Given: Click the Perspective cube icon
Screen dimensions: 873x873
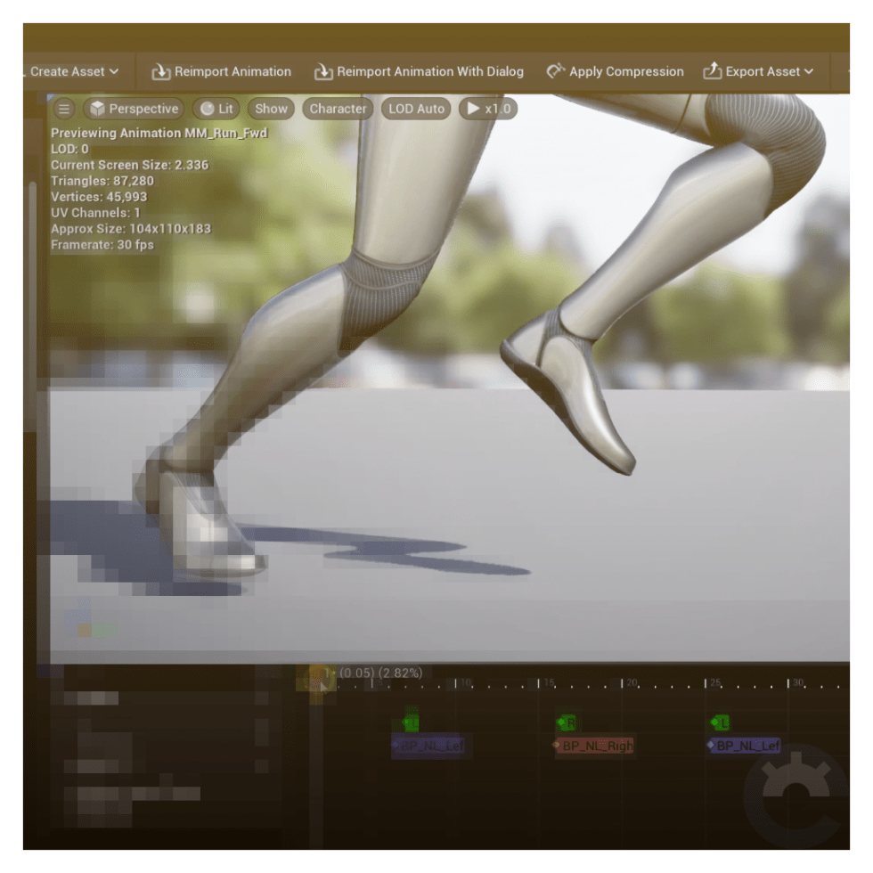Looking at the screenshot, I should coord(96,109).
